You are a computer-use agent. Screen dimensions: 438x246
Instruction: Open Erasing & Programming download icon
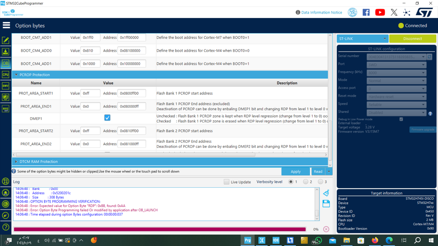point(6,52)
